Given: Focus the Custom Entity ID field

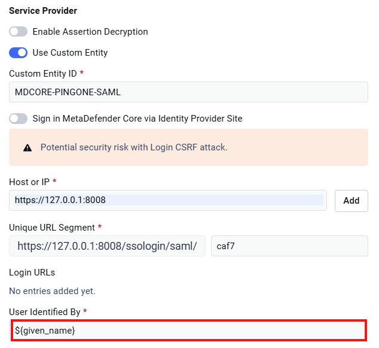Looking at the screenshot, I should 188,92.
